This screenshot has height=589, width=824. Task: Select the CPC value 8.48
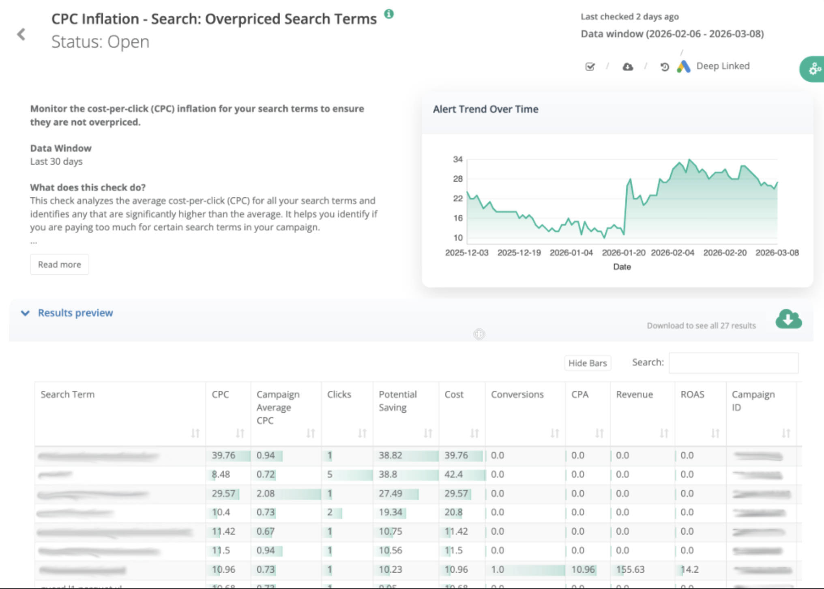pos(221,474)
